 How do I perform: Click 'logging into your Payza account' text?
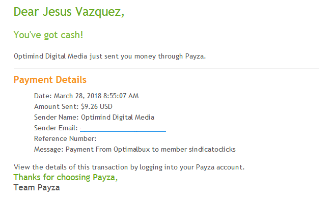tap(192, 167)
